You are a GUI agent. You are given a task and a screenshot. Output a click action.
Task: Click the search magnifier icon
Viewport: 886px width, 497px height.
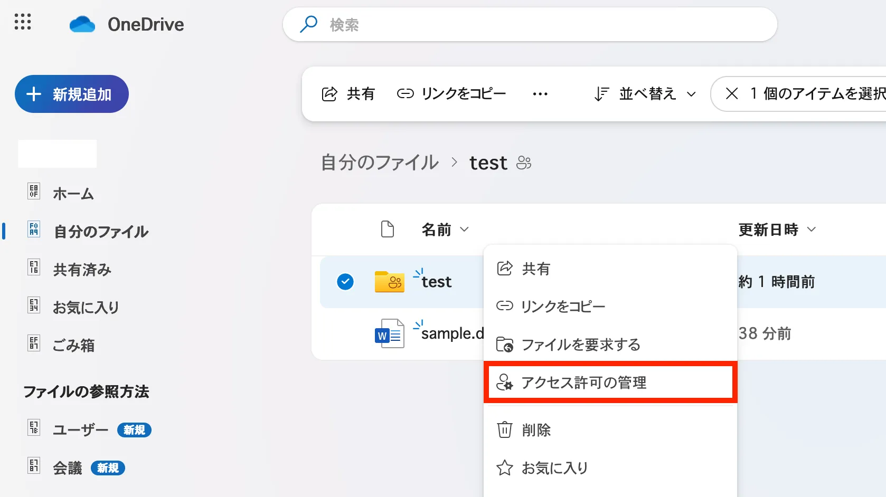pyautogui.click(x=308, y=24)
